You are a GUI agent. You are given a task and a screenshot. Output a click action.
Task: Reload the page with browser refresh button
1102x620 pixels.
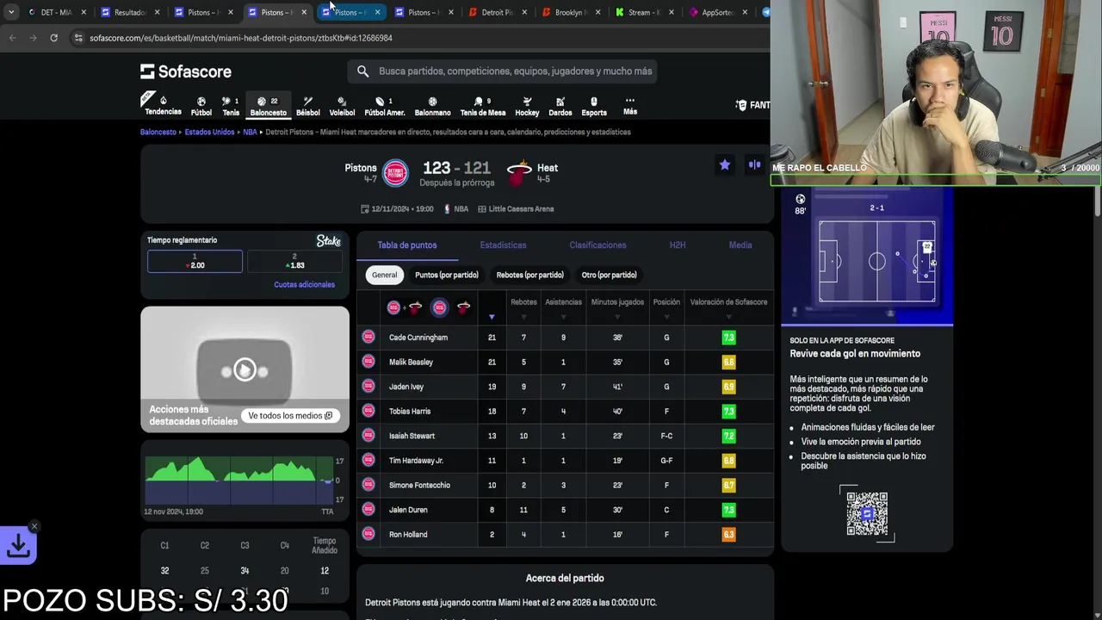pos(53,38)
